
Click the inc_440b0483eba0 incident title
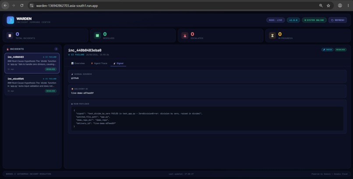tap(85, 50)
